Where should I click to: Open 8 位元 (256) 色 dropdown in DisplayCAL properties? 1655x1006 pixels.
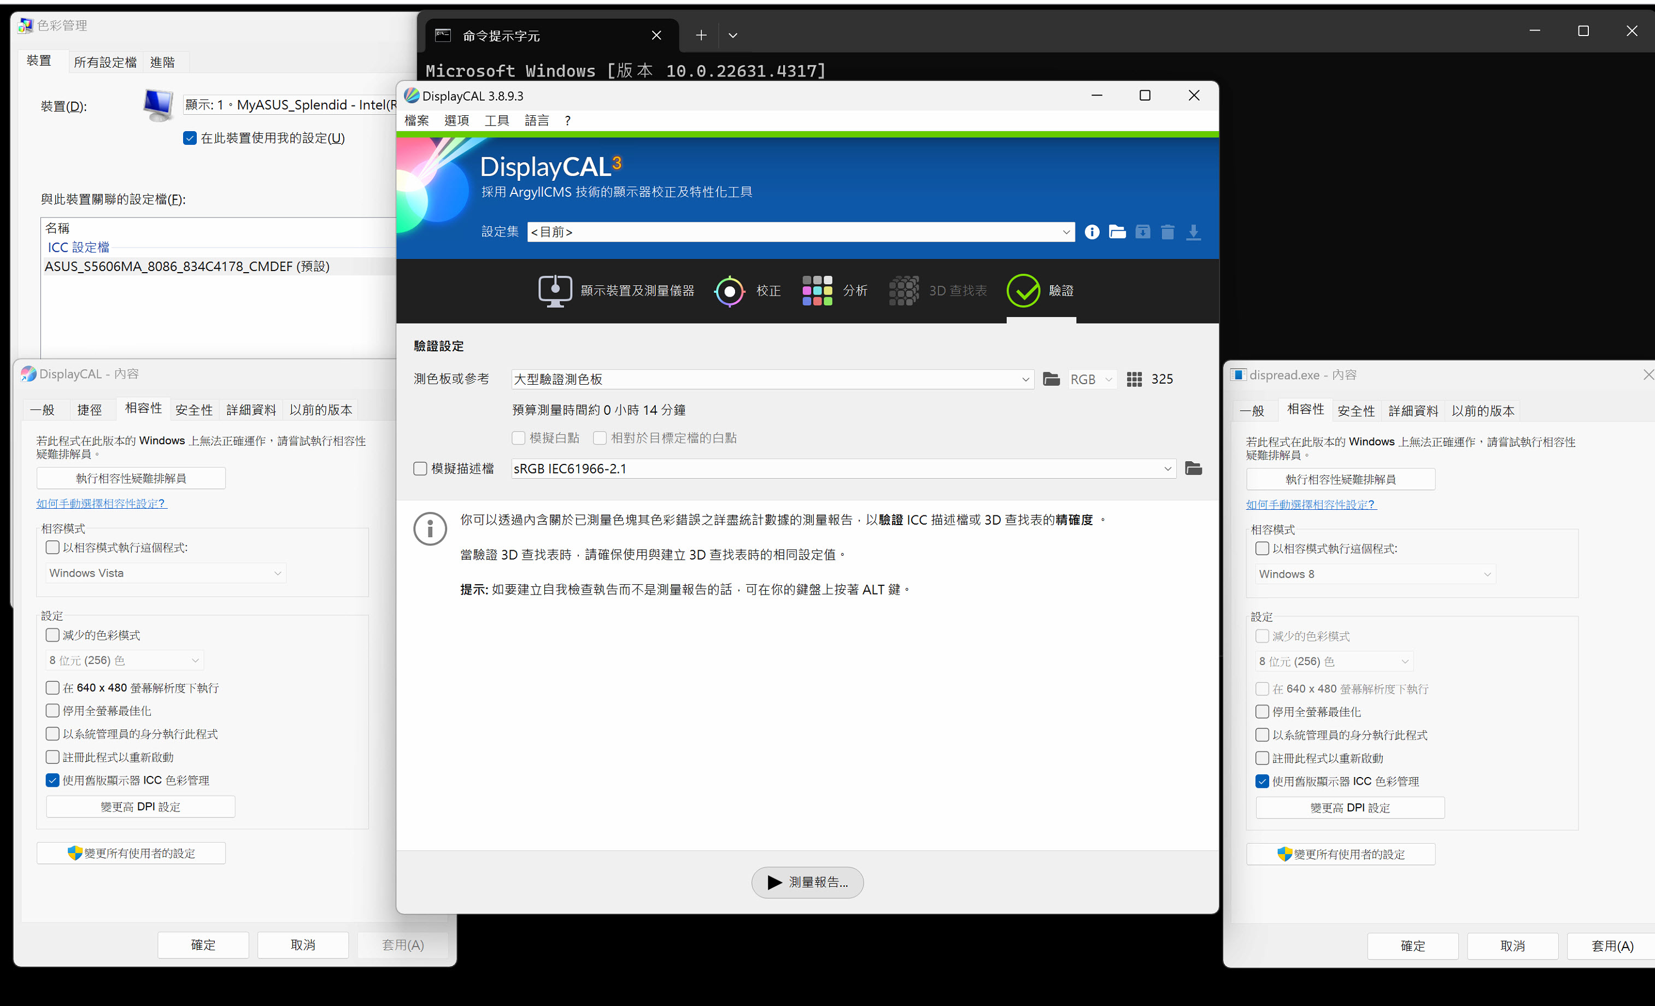124,660
